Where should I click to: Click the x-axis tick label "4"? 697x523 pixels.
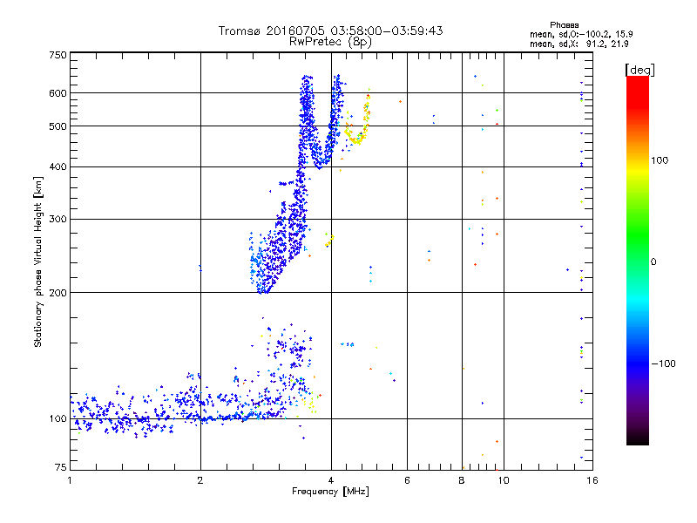tap(331, 480)
